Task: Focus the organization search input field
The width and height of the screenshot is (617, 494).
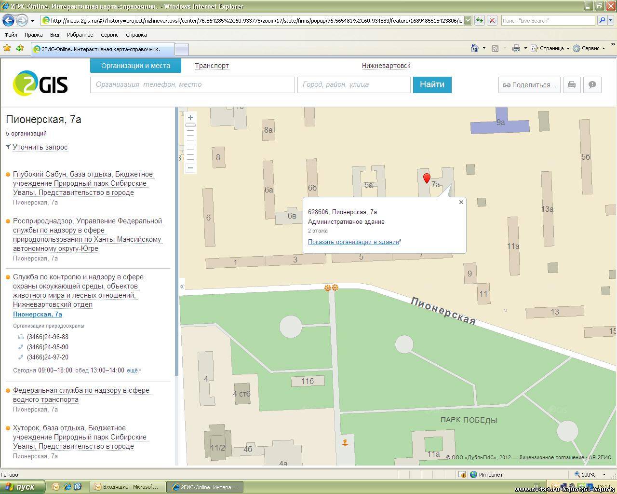Action: pyautogui.click(x=192, y=84)
